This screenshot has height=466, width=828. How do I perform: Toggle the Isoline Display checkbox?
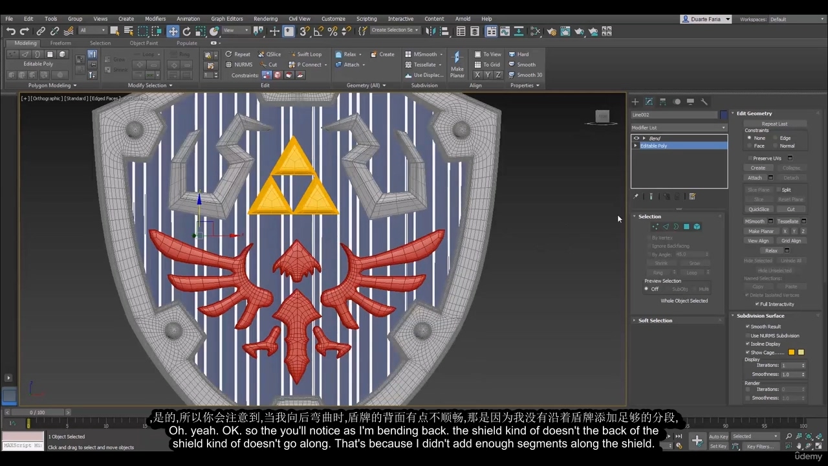pyautogui.click(x=748, y=344)
